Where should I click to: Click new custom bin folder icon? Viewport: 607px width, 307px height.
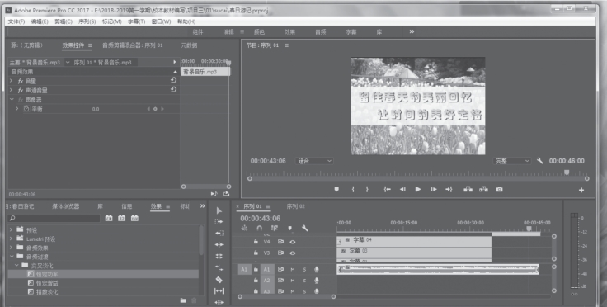(x=183, y=300)
